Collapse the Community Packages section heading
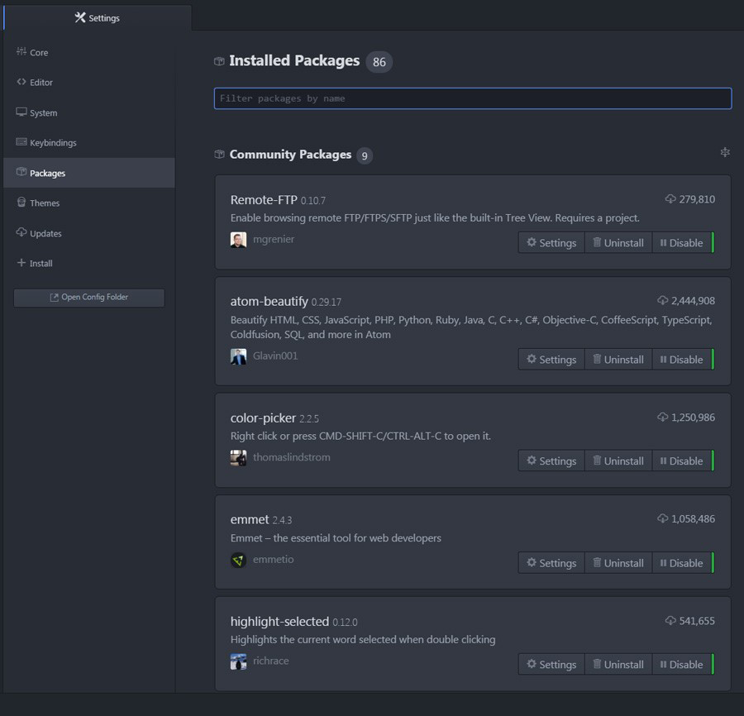Screen dimensions: 744x716 290,155
